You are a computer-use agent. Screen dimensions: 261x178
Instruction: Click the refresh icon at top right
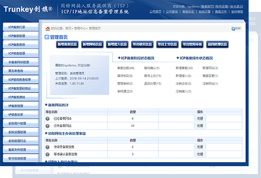(x=233, y=29)
